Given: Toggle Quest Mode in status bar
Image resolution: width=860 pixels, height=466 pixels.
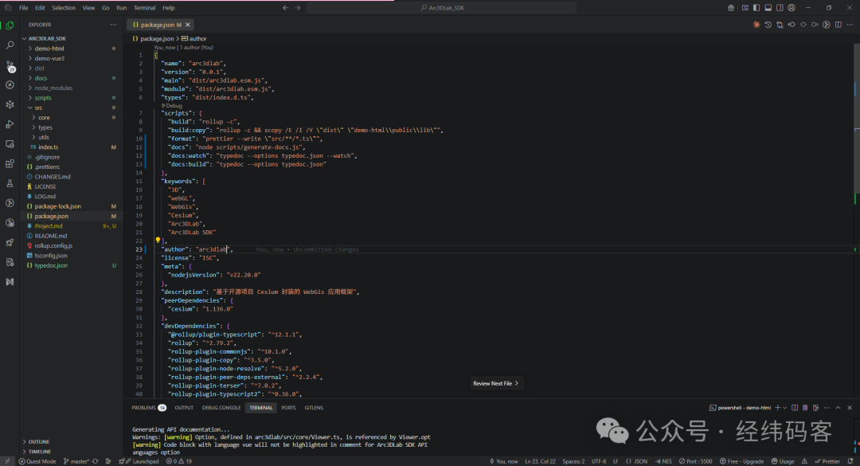Looking at the screenshot, I should 37,461.
